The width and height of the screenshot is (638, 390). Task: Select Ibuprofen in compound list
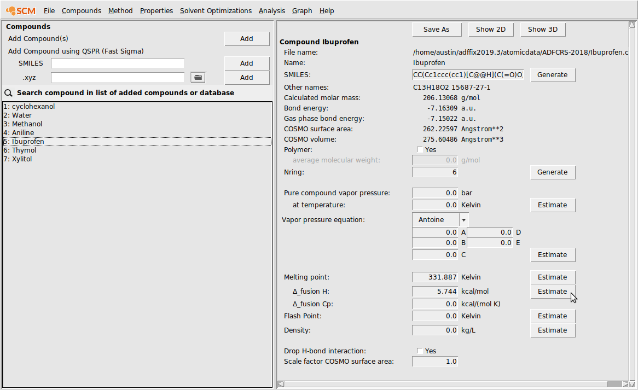point(137,142)
